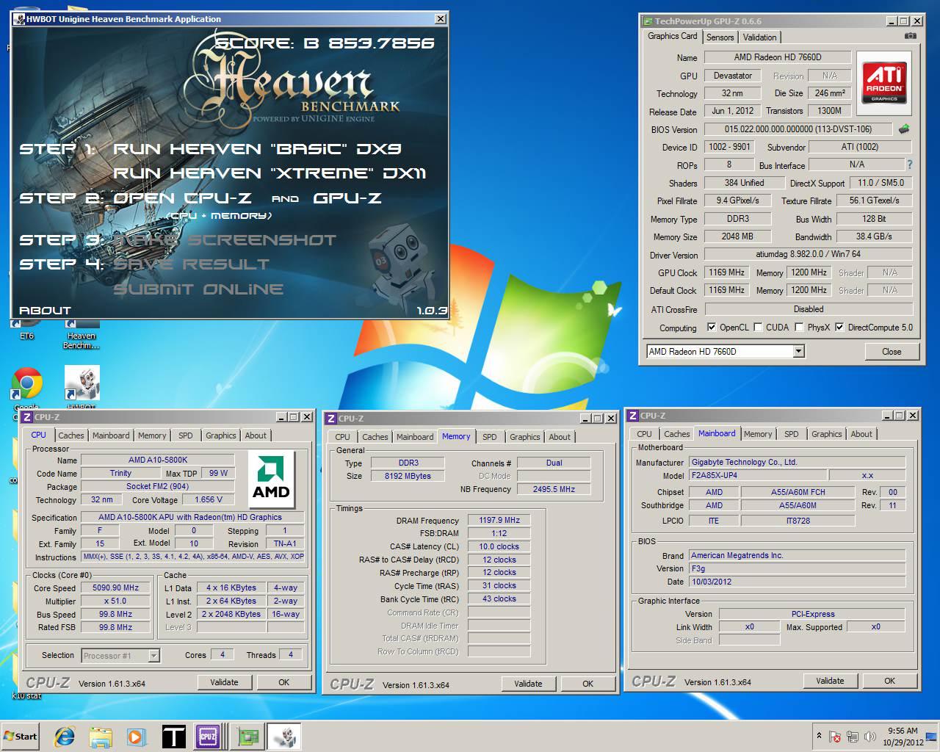The image size is (940, 752).
Task: Open the CPU tab in middle CPU-Z window
Action: click(x=343, y=437)
